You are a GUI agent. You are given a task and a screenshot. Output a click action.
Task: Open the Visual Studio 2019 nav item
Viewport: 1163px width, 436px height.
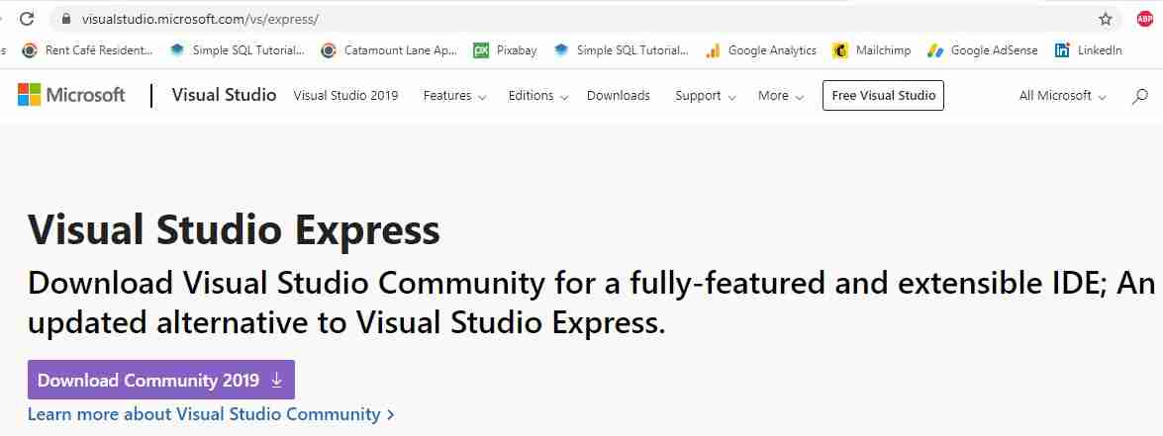pos(345,96)
